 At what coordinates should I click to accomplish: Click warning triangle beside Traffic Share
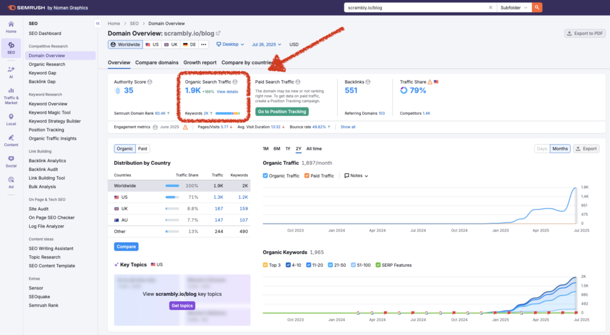point(430,82)
